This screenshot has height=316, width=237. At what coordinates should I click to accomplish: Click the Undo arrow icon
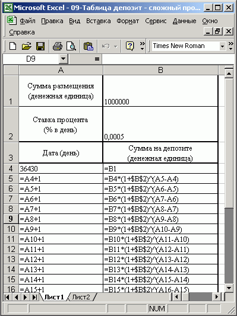point(106,46)
